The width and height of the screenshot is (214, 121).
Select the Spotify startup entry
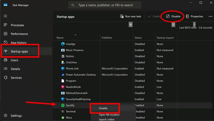click(70, 105)
